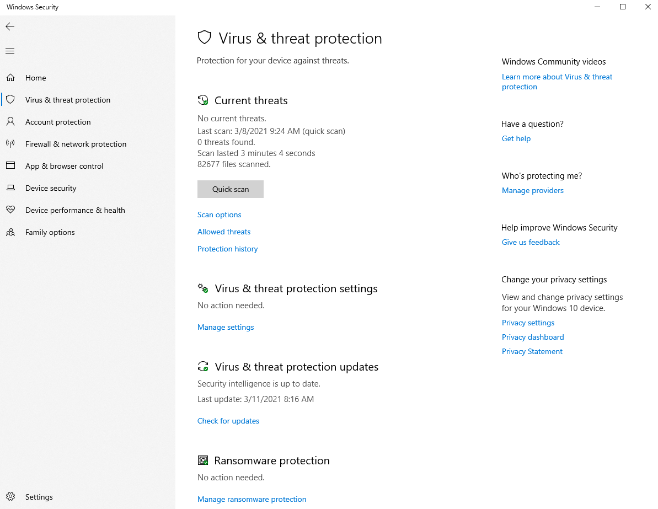Click the shield icon for Virus & threat protection

tap(10, 99)
